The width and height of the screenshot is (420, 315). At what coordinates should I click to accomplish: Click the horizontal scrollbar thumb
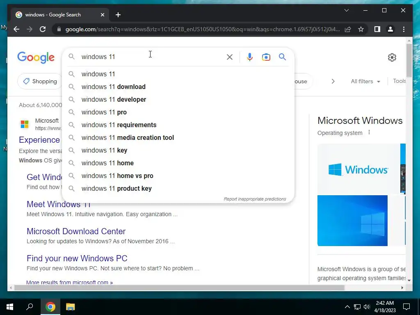tap(179, 288)
